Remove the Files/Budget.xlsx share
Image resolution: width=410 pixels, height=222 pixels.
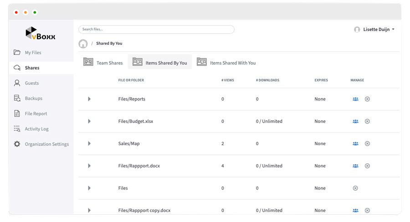click(x=367, y=121)
